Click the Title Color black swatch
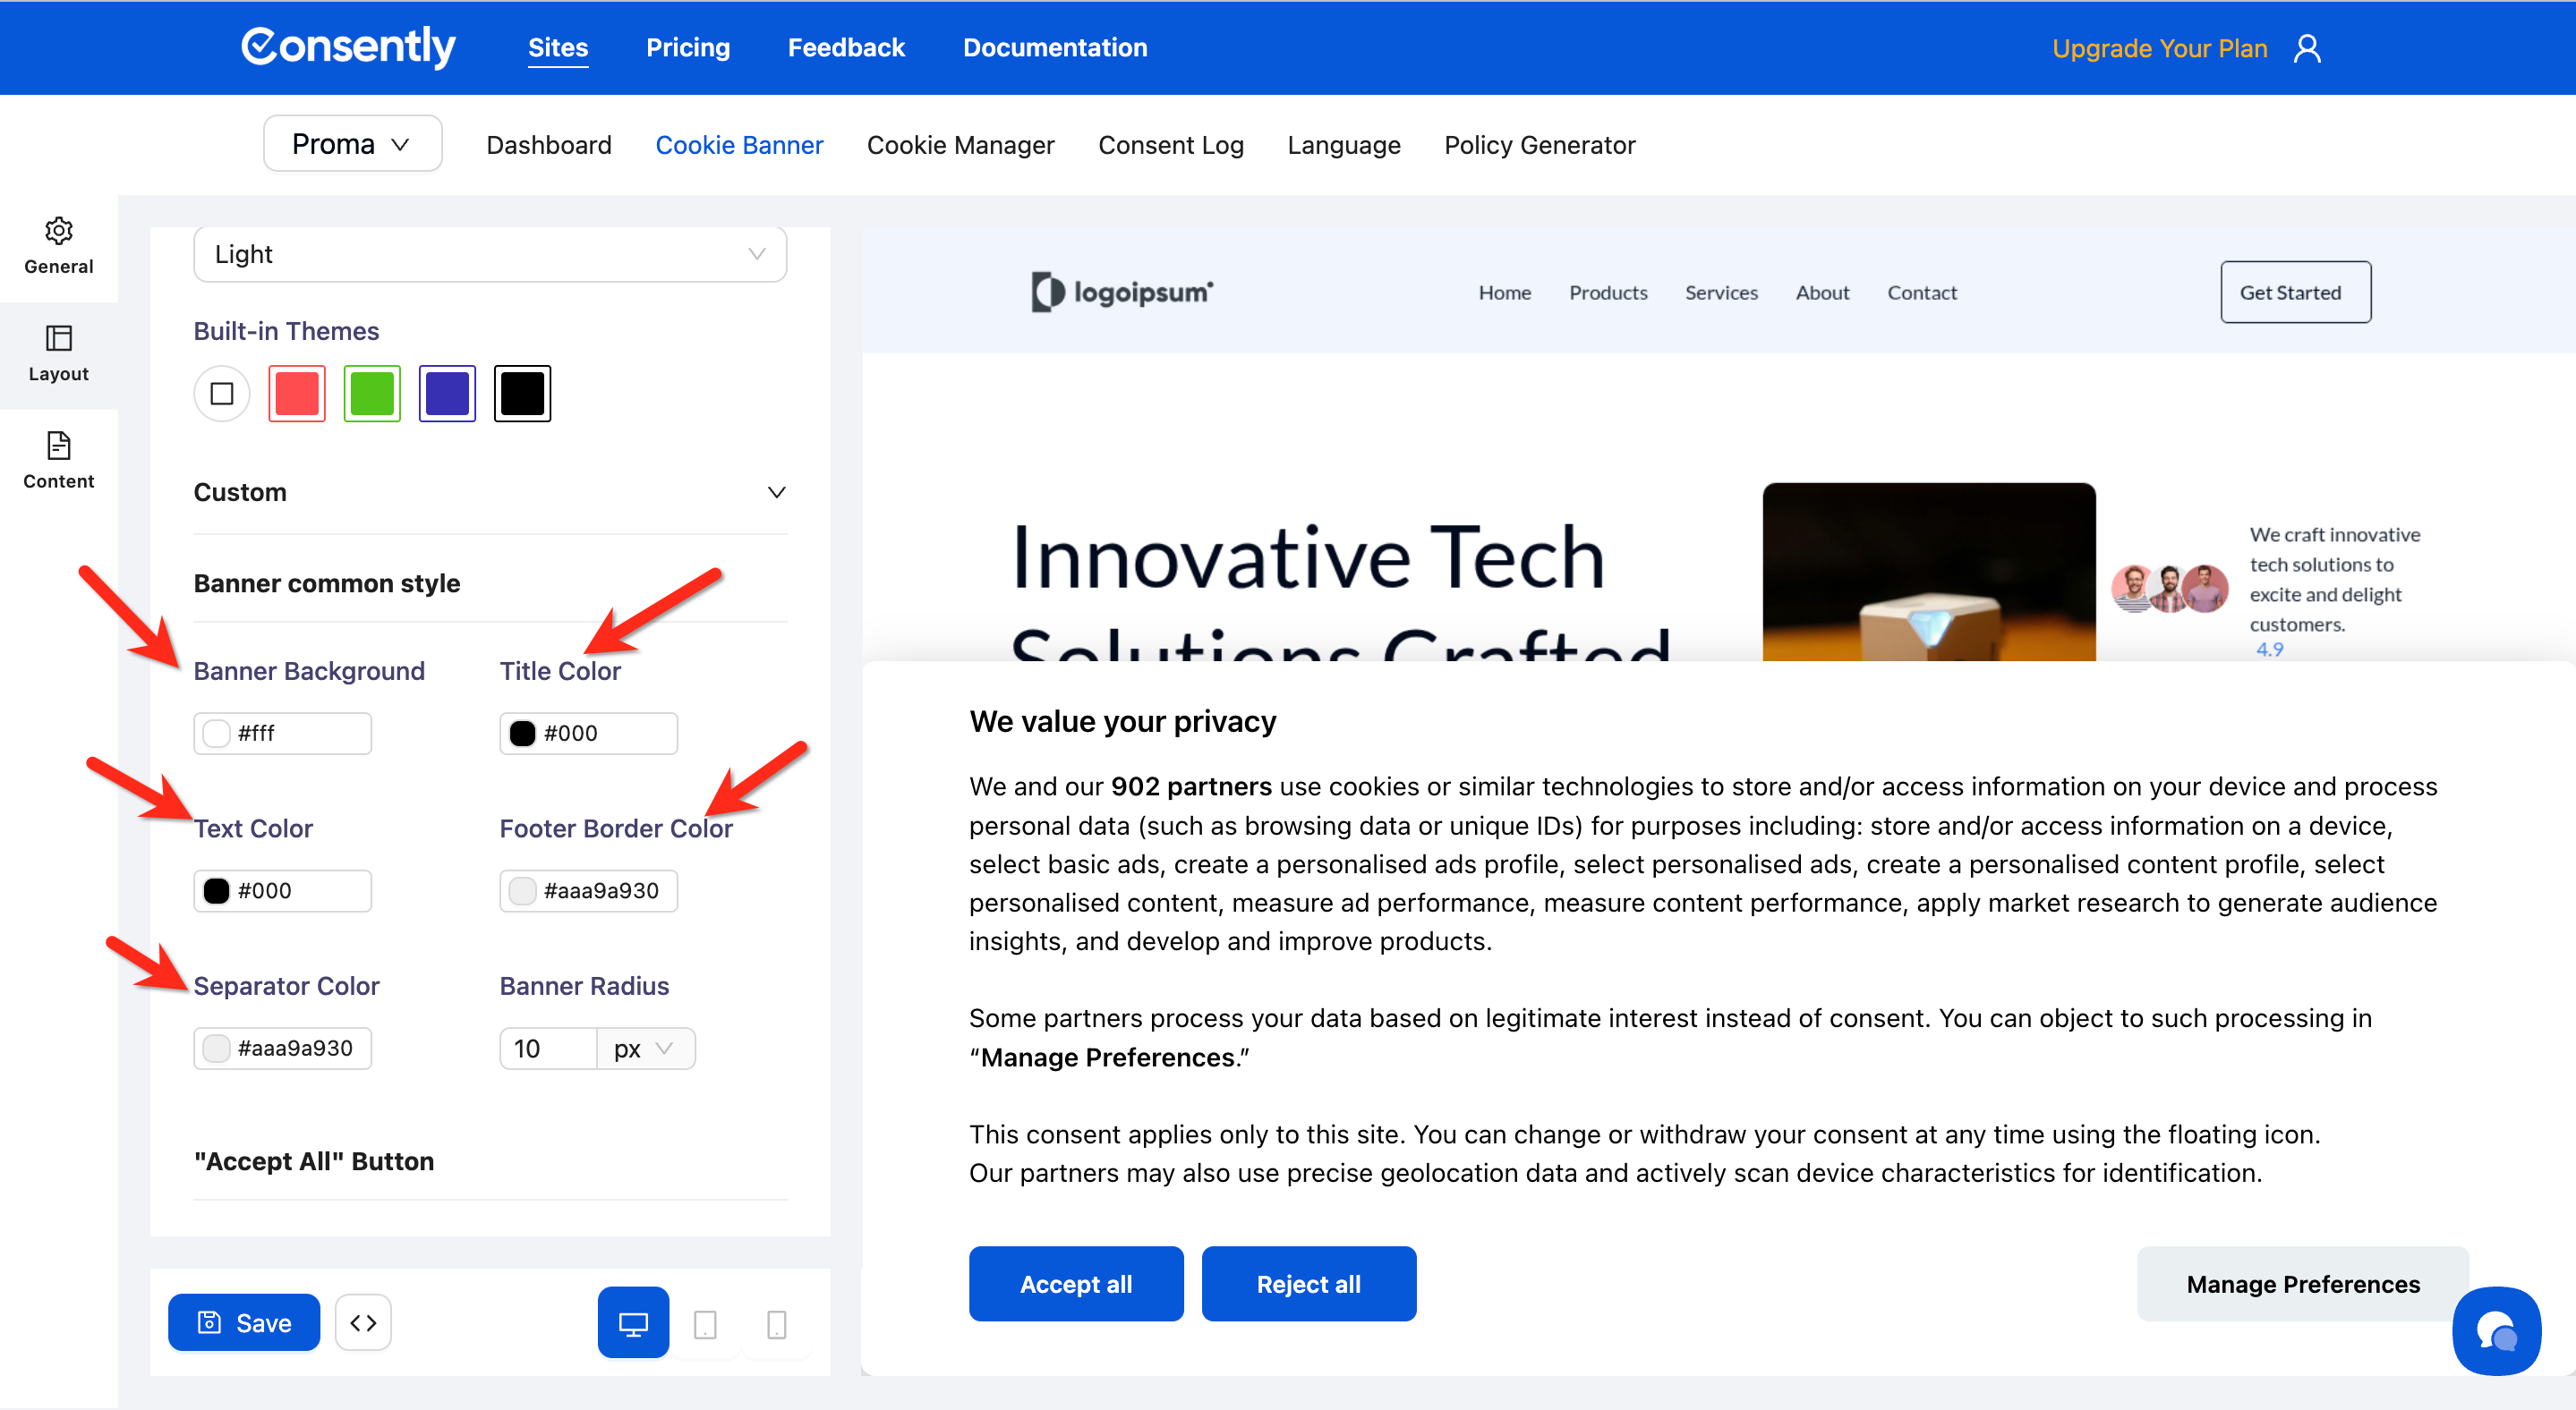The image size is (2576, 1410). (x=522, y=734)
